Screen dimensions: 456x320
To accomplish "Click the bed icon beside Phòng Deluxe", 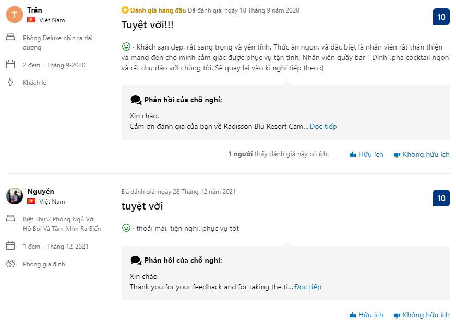I will pos(10,38).
